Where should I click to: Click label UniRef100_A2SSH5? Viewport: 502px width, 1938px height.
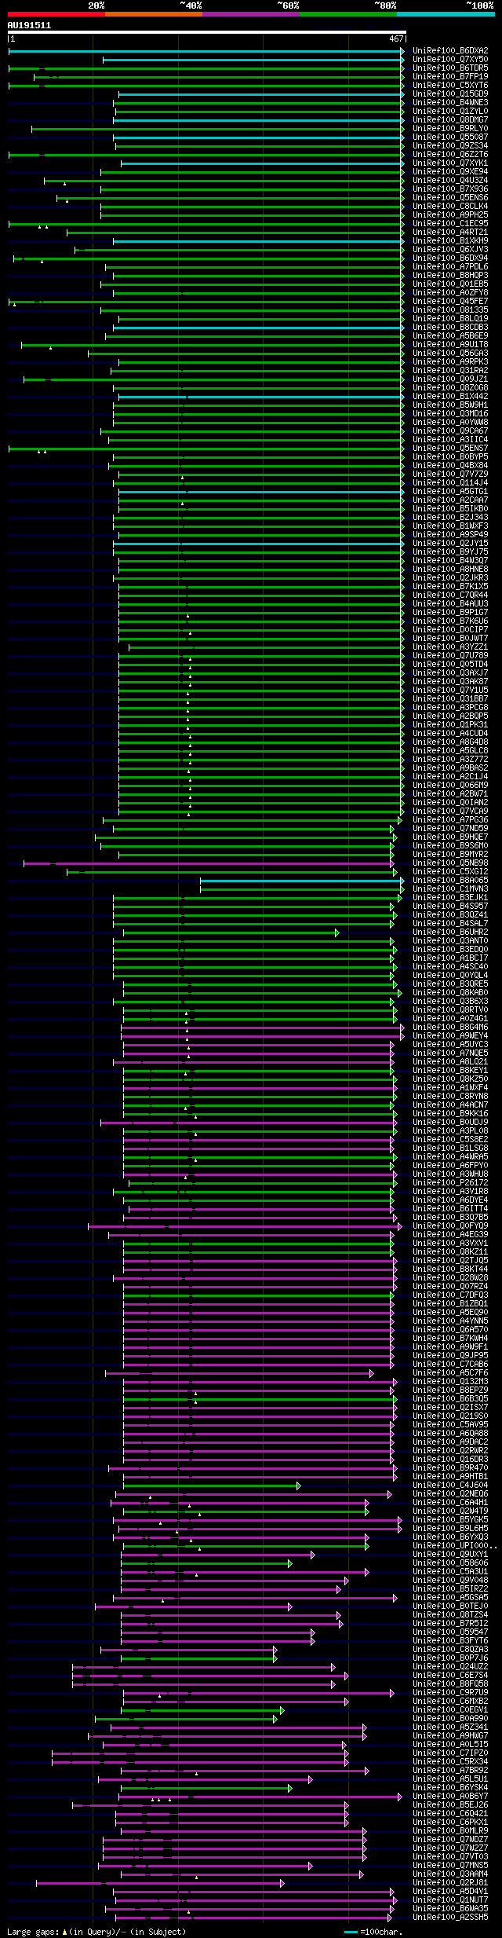point(450,1918)
